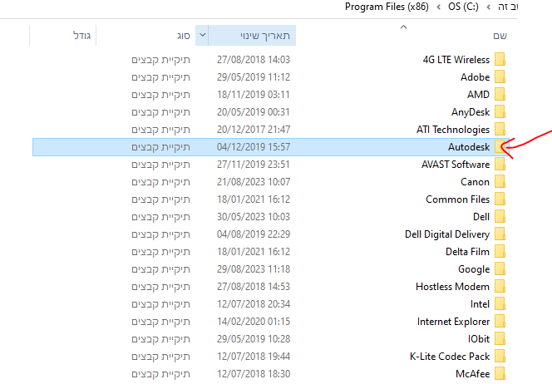Viewport: 552px width, 384px height.
Task: Sort by תאריך שינוי date column header
Action: click(x=264, y=36)
